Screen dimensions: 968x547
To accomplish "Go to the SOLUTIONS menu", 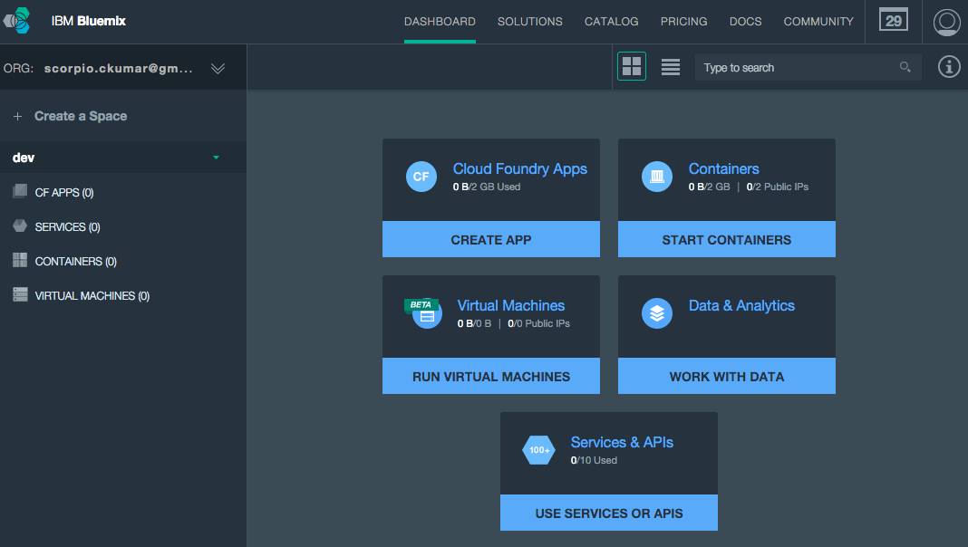I will (529, 22).
